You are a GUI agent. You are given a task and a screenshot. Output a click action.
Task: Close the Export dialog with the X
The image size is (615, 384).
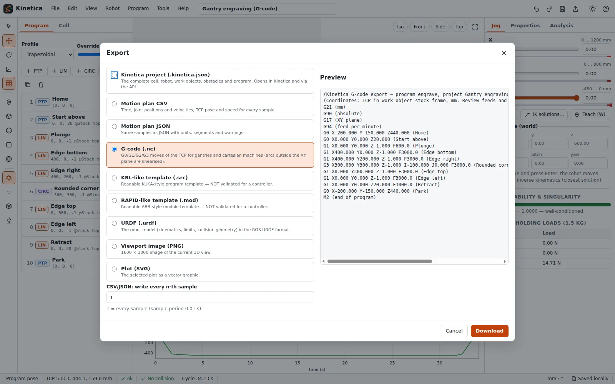pyautogui.click(x=504, y=53)
